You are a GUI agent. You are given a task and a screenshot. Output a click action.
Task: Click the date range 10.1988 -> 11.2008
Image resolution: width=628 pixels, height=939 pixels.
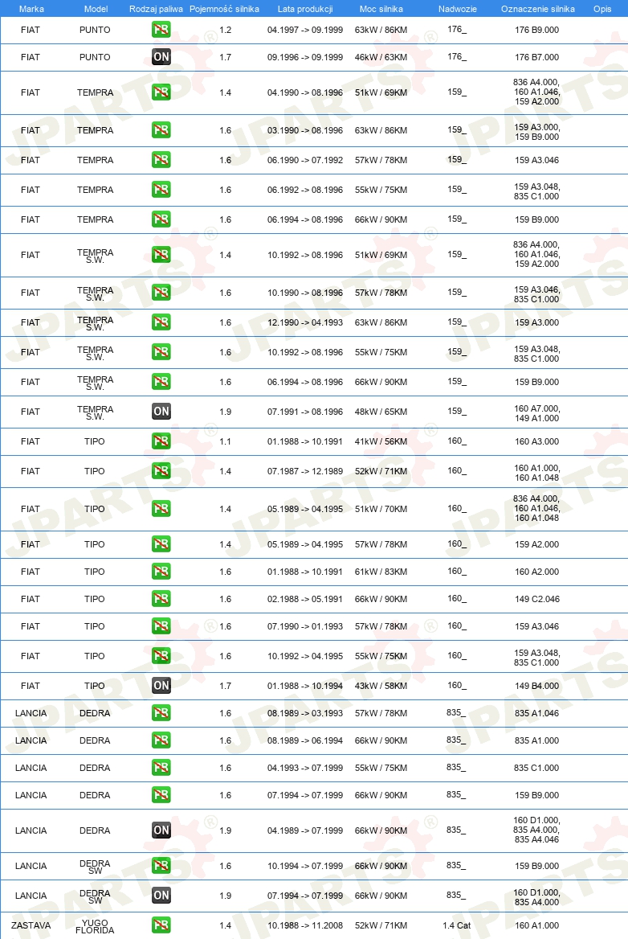pyautogui.click(x=305, y=925)
